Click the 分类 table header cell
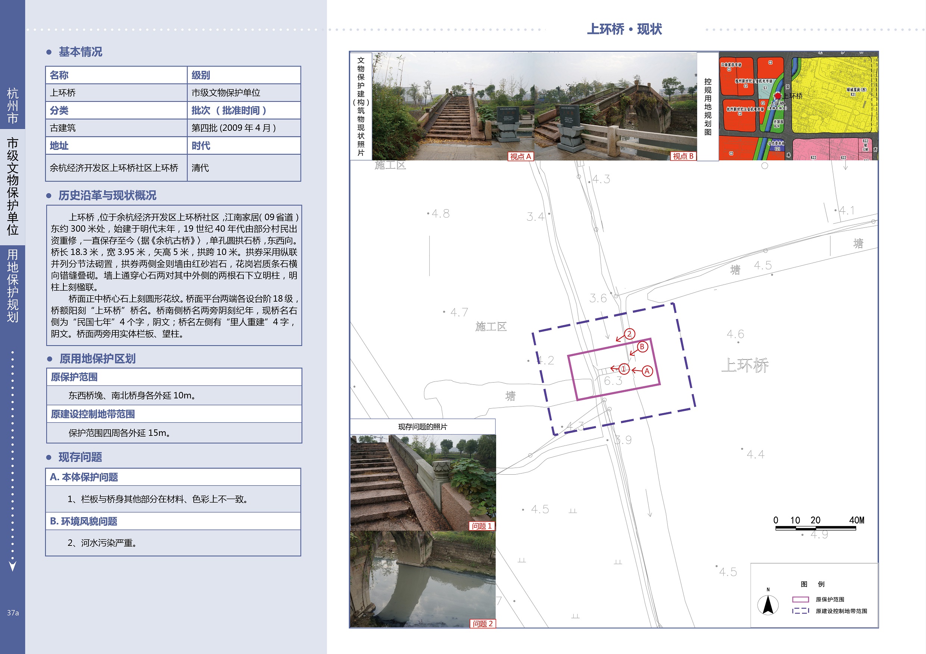The height and width of the screenshot is (654, 926). tap(116, 110)
